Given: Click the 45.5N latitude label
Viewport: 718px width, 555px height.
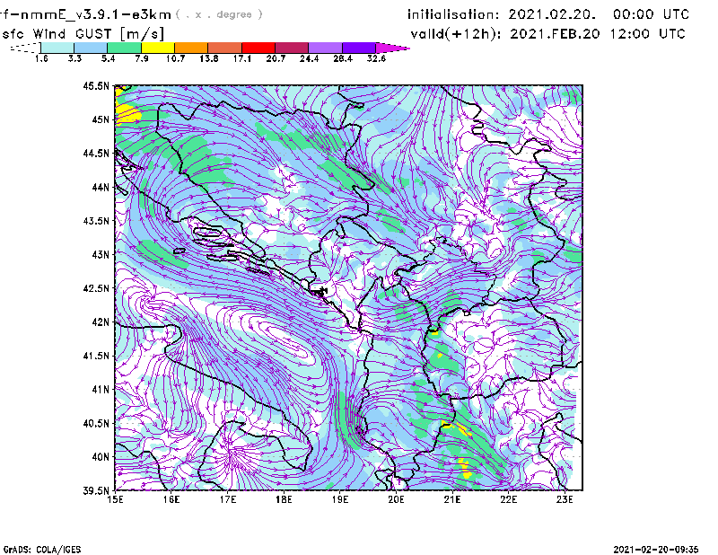Looking at the screenshot, I should tap(96, 85).
